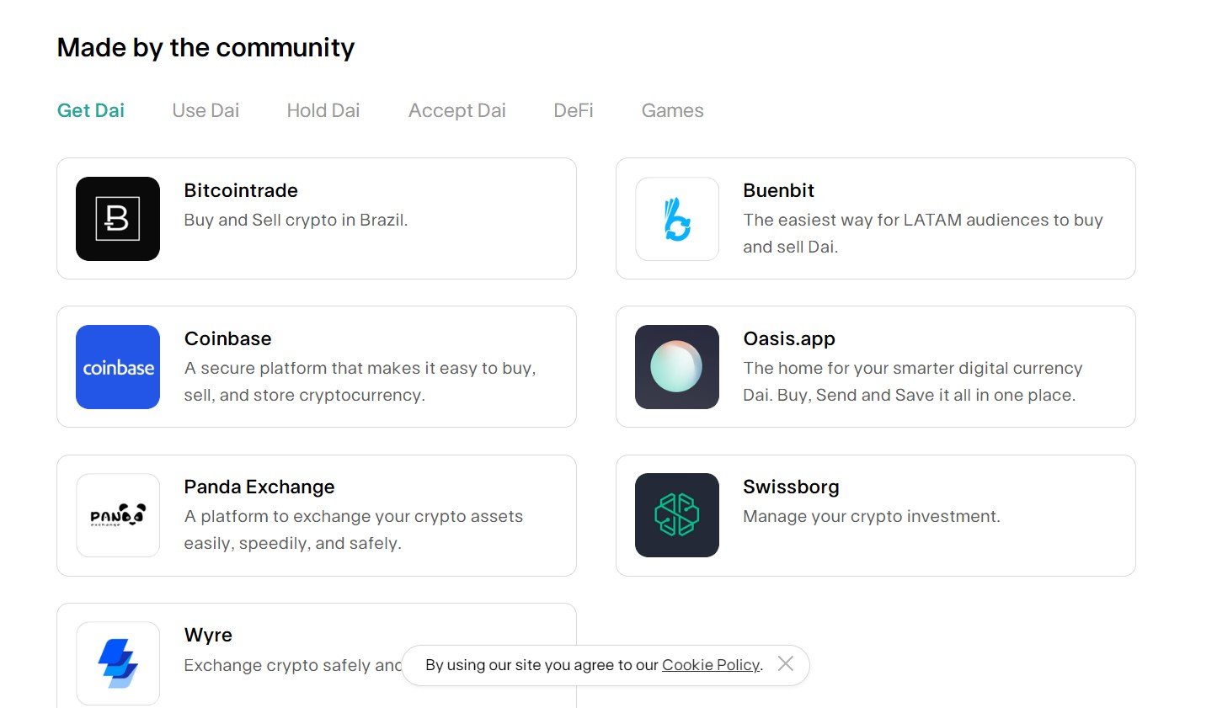Click the Swissborg green logo icon
Image resolution: width=1217 pixels, height=708 pixels.
(x=677, y=515)
